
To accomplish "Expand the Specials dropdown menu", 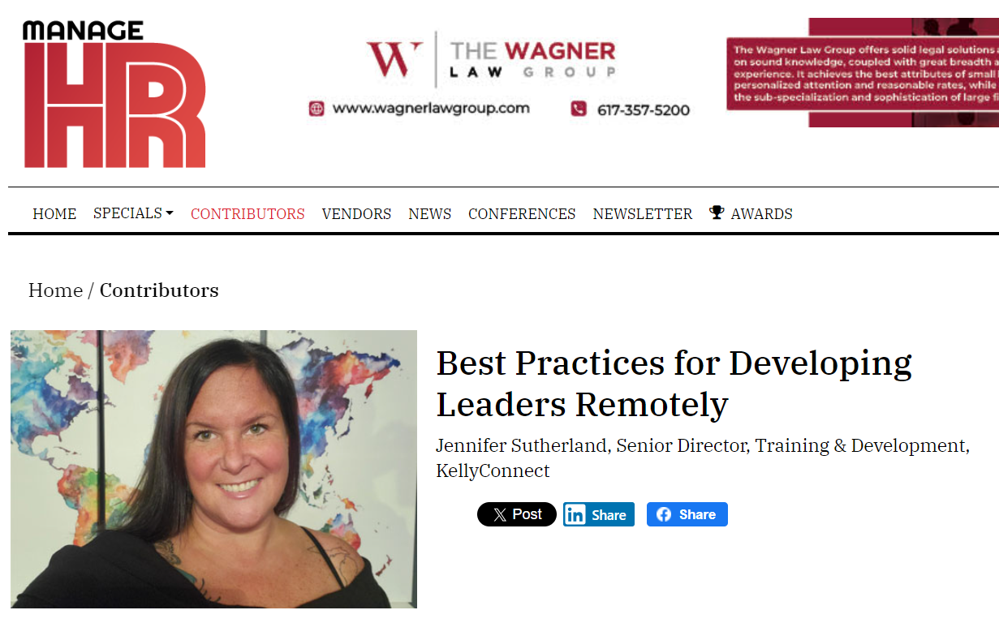I will tap(133, 213).
